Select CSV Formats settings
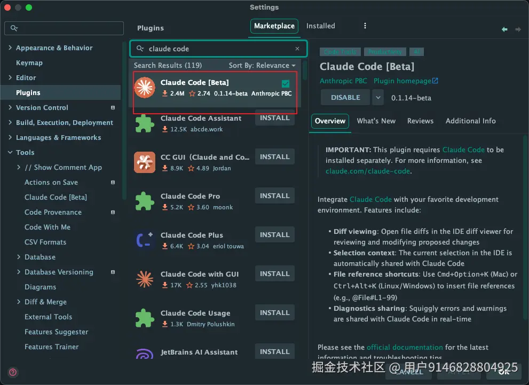Image resolution: width=529 pixels, height=385 pixels. (45, 242)
